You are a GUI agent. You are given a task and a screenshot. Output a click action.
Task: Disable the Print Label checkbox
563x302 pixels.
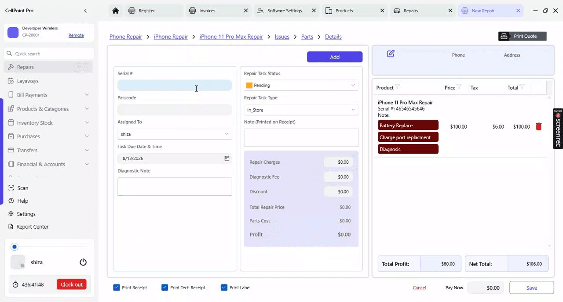(224, 288)
